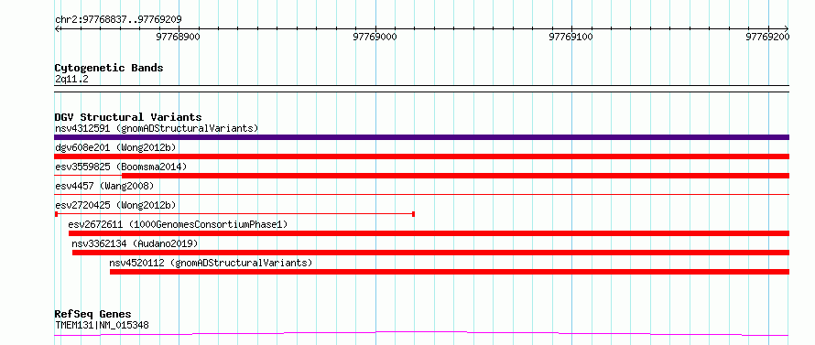Click variant label esv3559825 (Boomsma2014)
815x345 pixels.
tap(121, 167)
